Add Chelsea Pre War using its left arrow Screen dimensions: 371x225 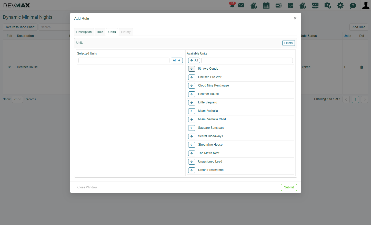tap(192, 77)
